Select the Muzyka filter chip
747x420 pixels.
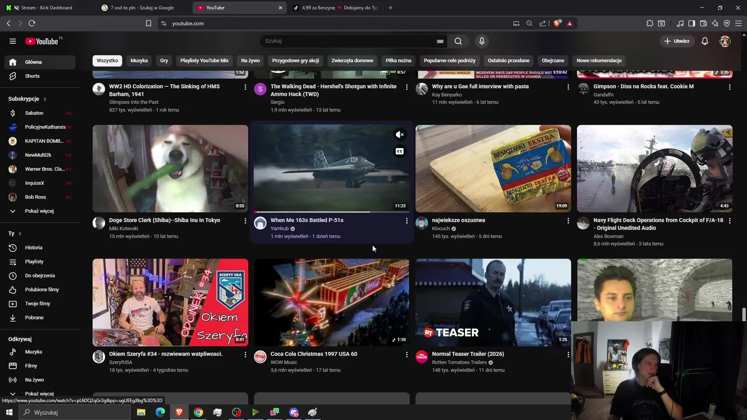click(x=139, y=61)
